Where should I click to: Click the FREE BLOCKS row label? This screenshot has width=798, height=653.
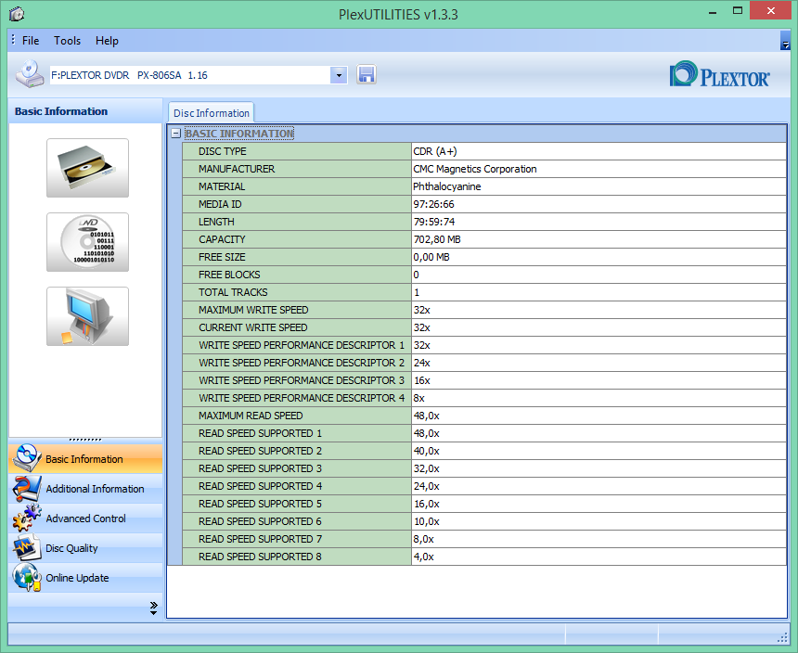[229, 275]
